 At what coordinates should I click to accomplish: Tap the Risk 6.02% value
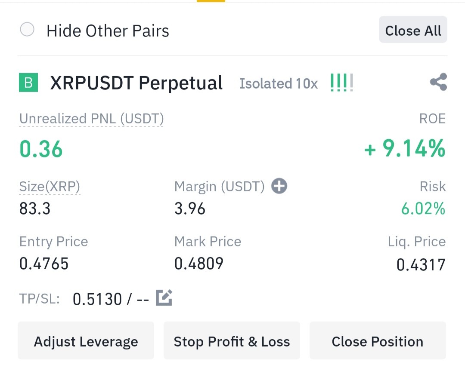click(x=423, y=209)
